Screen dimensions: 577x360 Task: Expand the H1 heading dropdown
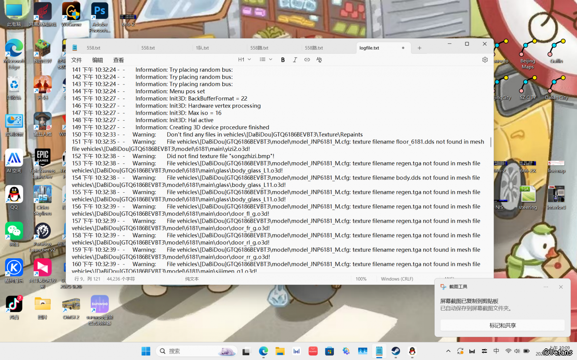pyautogui.click(x=244, y=60)
